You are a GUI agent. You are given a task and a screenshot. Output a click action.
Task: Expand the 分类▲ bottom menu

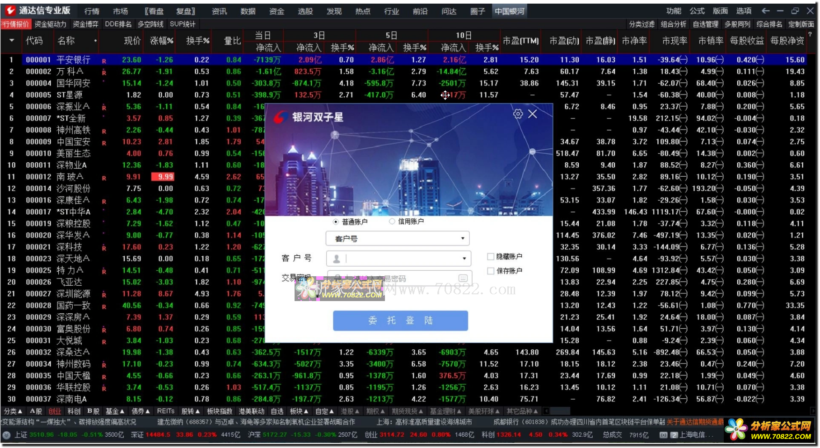pos(13,411)
